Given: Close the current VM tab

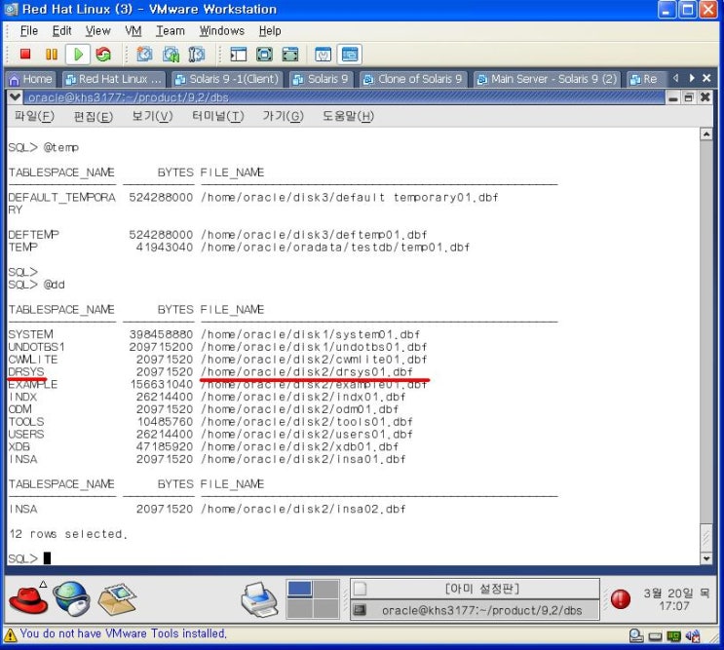Looking at the screenshot, I should (706, 78).
